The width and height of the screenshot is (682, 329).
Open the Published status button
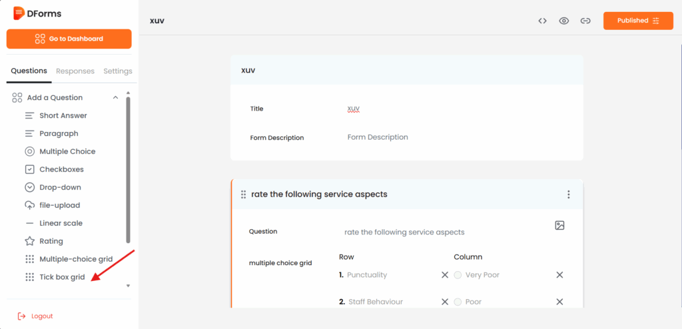click(x=637, y=21)
